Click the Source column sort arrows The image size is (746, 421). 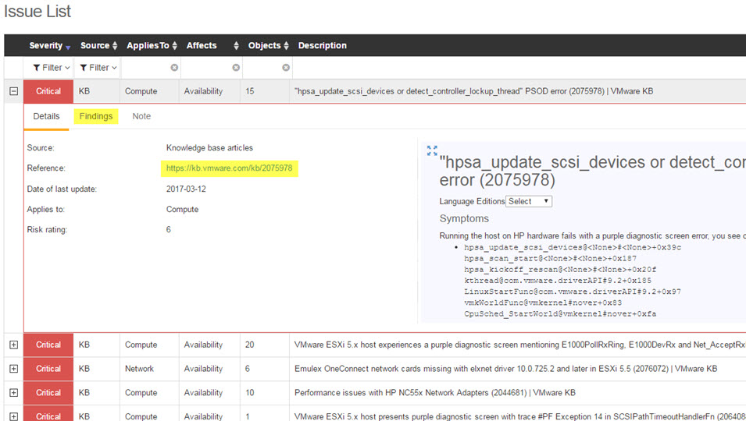pyautogui.click(x=115, y=46)
